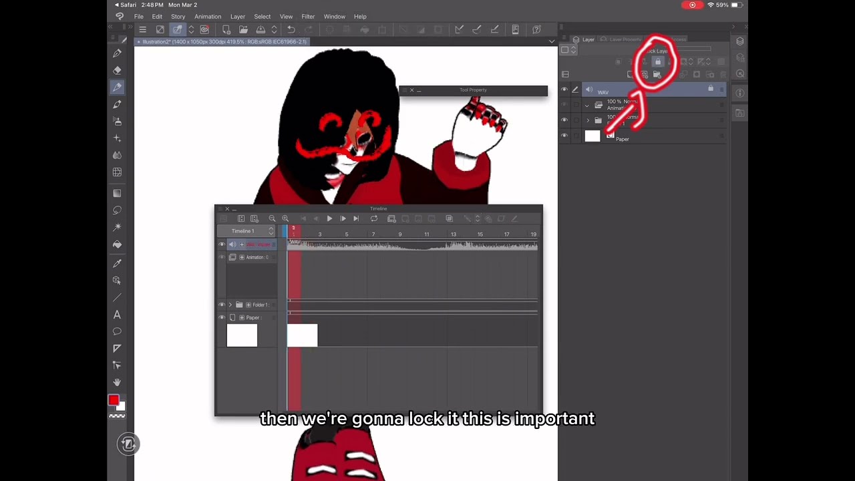
Task: Select the Auto select wand tool
Action: [118, 227]
